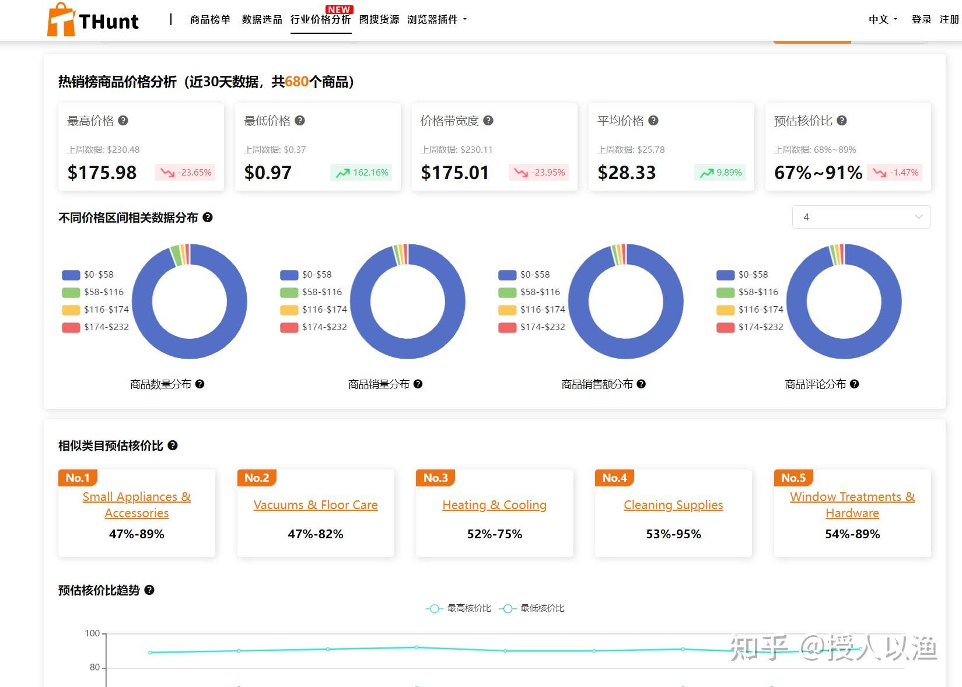Open the Heating & Cooling category link
Viewport: 962px width, 687px height.
[494, 505]
